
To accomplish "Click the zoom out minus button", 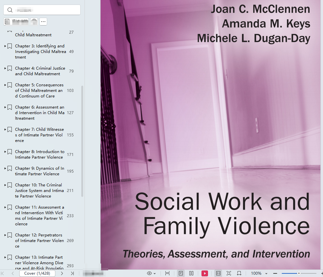I will coord(275,273).
